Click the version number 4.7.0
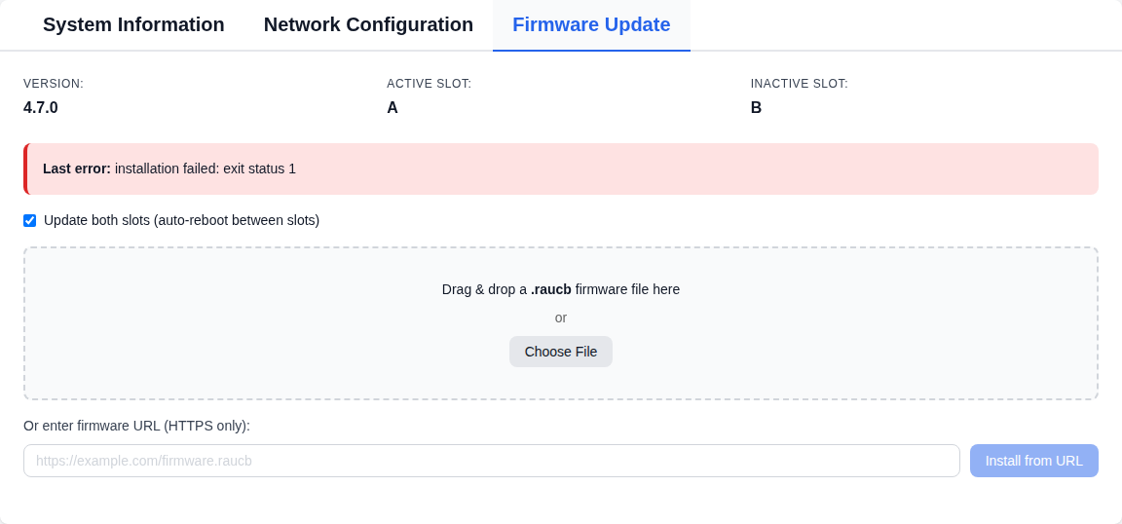 [41, 107]
